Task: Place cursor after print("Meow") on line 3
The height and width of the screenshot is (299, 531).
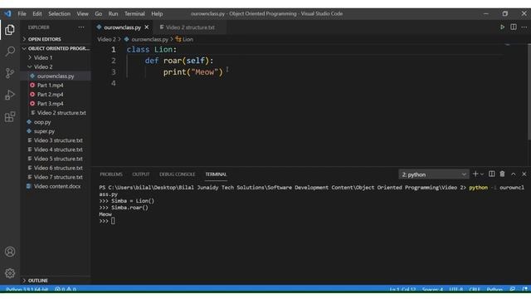Action: pyautogui.click(x=223, y=72)
